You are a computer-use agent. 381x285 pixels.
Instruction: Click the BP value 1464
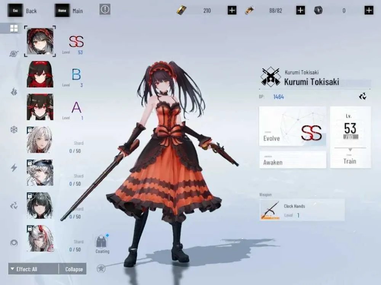(x=279, y=97)
